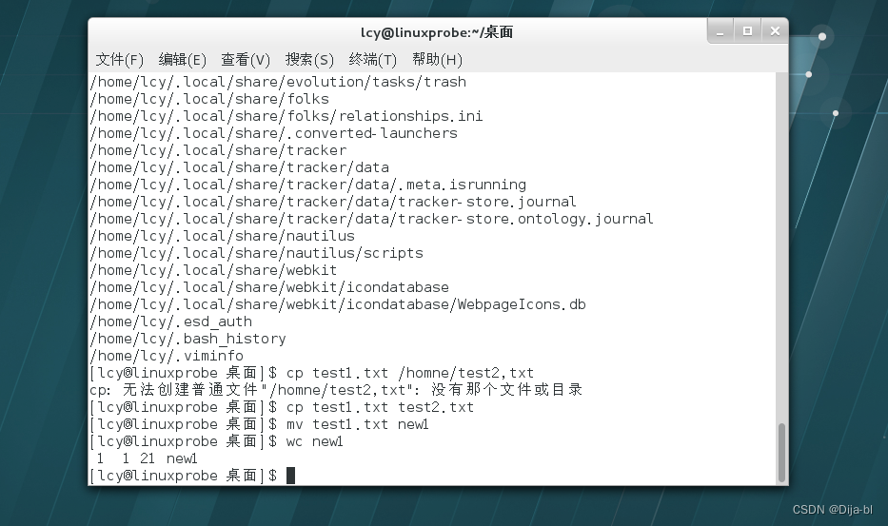
Task: Maximize the terminal window
Action: click(747, 31)
